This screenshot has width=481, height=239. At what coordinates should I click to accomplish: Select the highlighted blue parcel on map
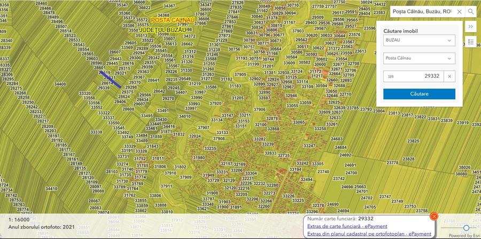110,79
